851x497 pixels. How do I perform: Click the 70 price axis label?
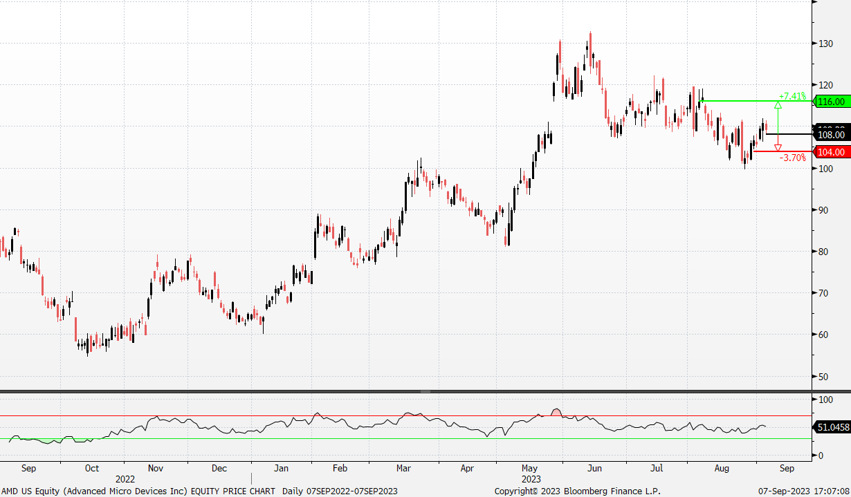coord(823,293)
